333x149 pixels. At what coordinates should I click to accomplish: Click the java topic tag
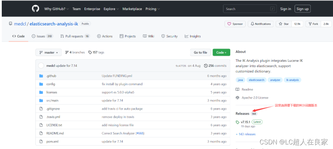point(240,80)
